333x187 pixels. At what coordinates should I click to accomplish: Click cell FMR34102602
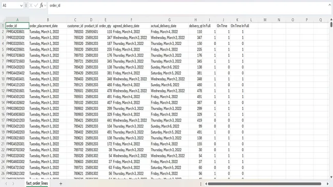(x=17, y=103)
